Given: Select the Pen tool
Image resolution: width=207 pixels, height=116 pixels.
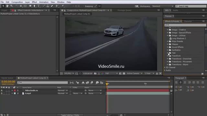Looking at the screenshot, I should [x=34, y=6].
